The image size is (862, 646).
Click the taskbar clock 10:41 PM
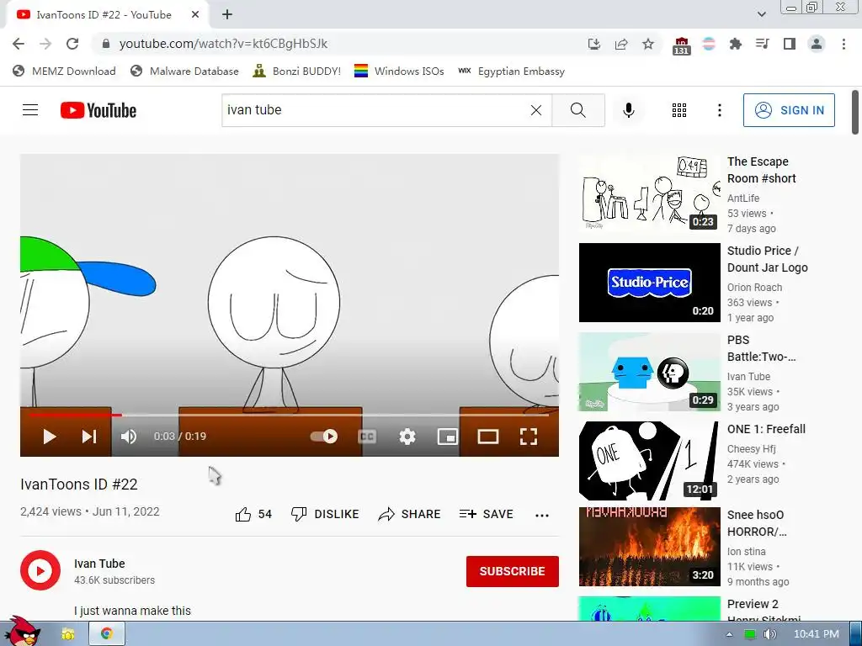click(x=817, y=634)
